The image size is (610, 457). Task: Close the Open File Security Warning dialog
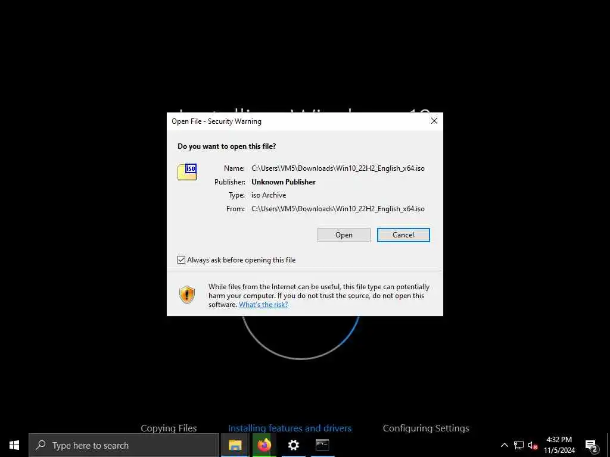[434, 121]
